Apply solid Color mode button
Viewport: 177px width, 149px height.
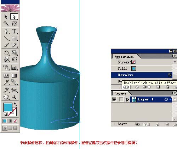coord(5,121)
